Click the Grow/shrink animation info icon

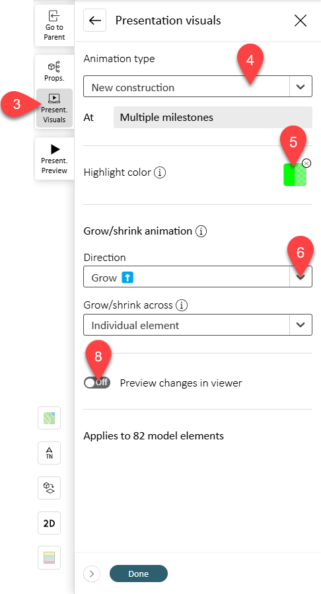[x=201, y=231]
